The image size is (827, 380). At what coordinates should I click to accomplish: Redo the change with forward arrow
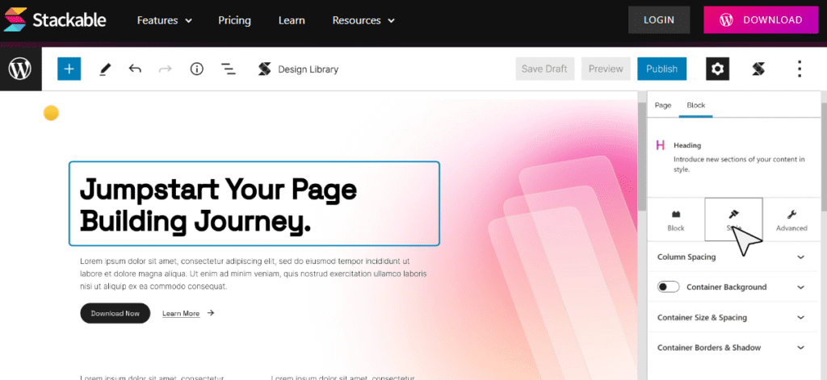click(166, 69)
